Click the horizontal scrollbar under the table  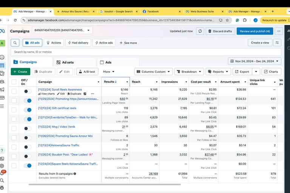pos(105,184)
